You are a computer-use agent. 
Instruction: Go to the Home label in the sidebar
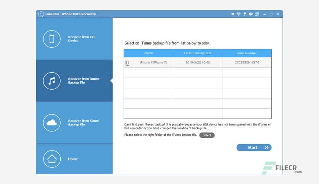(x=73, y=159)
